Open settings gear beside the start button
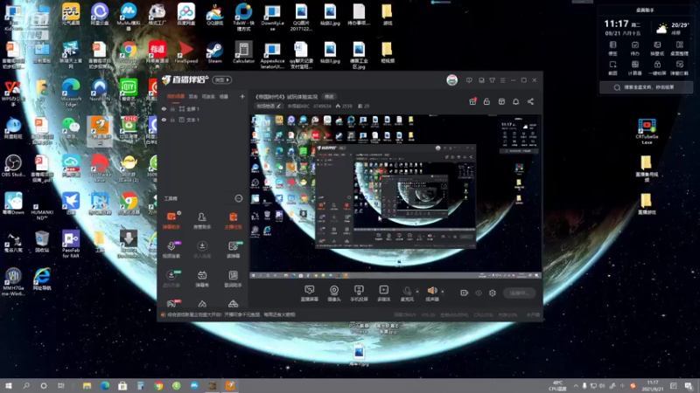The image size is (700, 393). [493, 293]
